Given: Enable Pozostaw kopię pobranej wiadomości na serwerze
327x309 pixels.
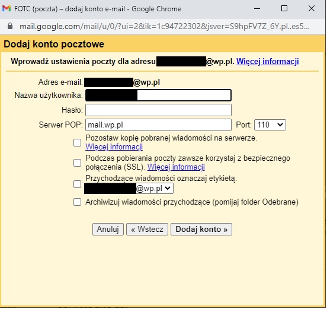Looking at the screenshot, I should tap(77, 143).
